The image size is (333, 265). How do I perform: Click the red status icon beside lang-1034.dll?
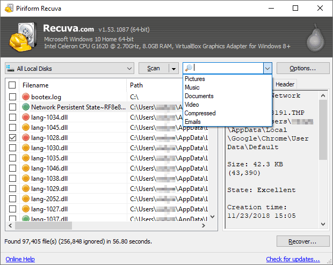pyautogui.click(x=26, y=117)
